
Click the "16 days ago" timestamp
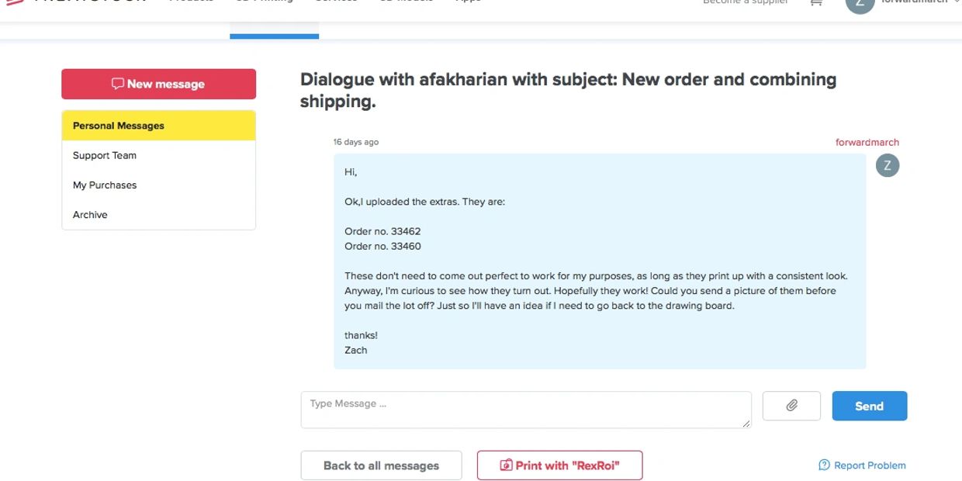pos(356,142)
